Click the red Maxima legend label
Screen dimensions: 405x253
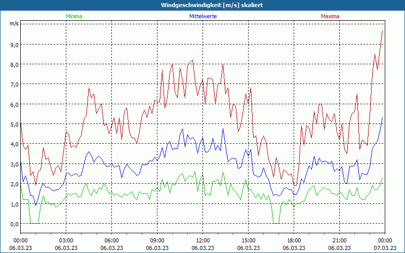[330, 16]
